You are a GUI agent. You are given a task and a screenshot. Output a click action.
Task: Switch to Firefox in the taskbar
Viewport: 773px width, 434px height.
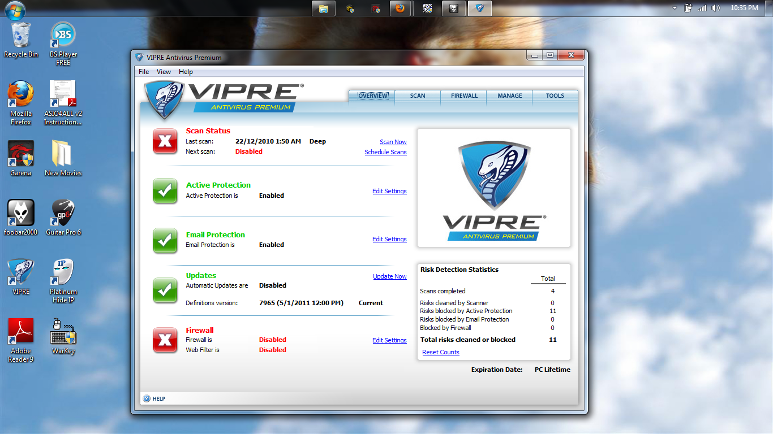(x=400, y=8)
